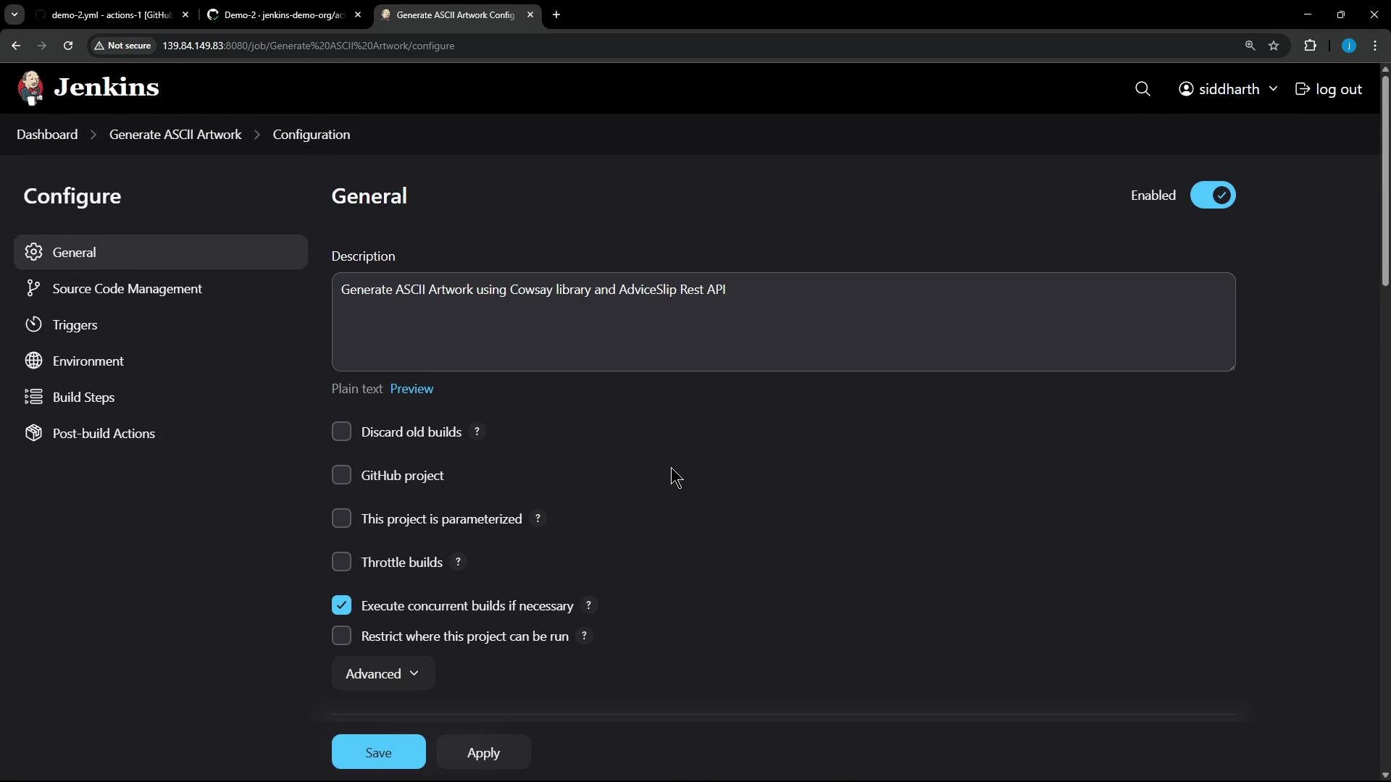Screen dimensions: 1391x782
Task: Toggle the Enabled project switch
Action: pos(1213,195)
